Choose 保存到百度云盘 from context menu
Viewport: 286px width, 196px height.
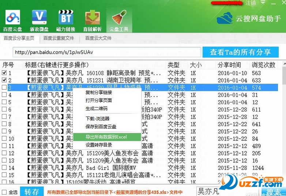(x=107, y=127)
